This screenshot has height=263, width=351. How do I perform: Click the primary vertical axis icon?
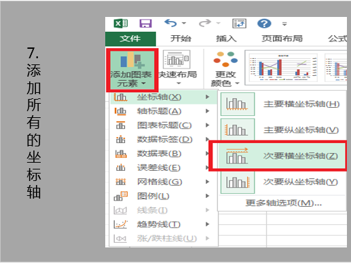[x=238, y=129]
